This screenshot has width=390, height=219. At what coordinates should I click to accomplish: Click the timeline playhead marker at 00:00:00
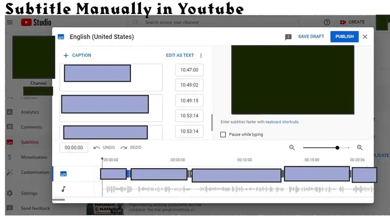click(x=102, y=158)
